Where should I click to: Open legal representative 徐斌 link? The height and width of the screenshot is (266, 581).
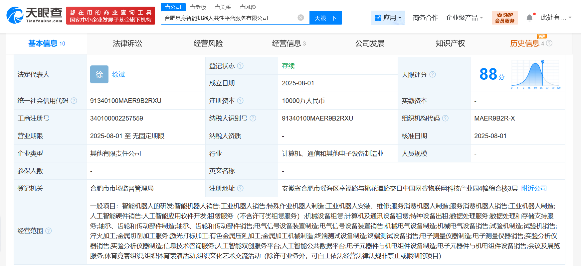[118, 74]
